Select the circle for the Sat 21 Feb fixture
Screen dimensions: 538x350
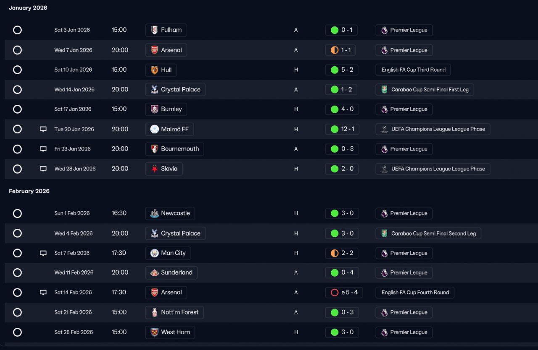(x=17, y=312)
